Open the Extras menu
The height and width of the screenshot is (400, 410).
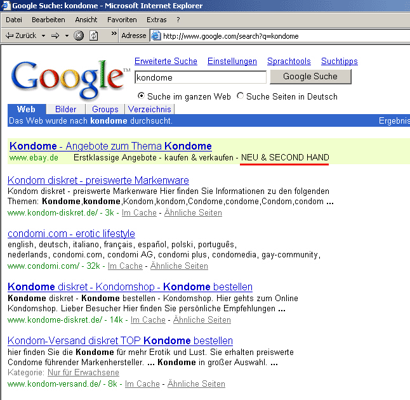(x=156, y=20)
